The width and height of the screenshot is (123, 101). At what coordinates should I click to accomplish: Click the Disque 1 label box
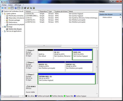pos(31,66)
